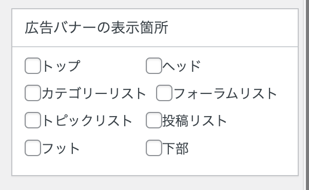Click the 下部 label text
Screen dimensions: 309x190
[x=176, y=148]
